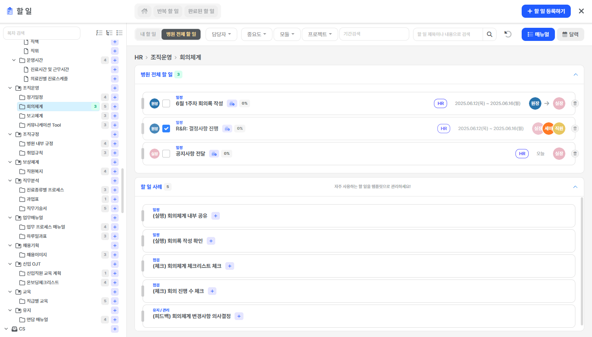This screenshot has width=592, height=337.
Task: Add task from (피드백) 회의체계 변경사항 의사결정
Action: pos(239,316)
